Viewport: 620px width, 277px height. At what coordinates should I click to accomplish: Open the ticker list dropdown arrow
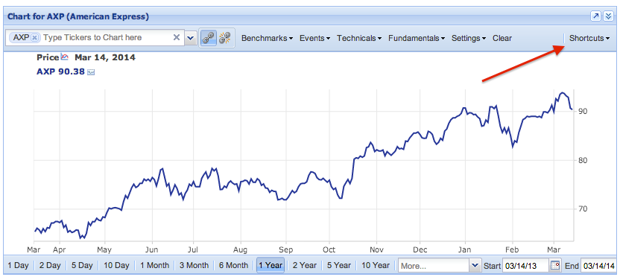pyautogui.click(x=191, y=38)
